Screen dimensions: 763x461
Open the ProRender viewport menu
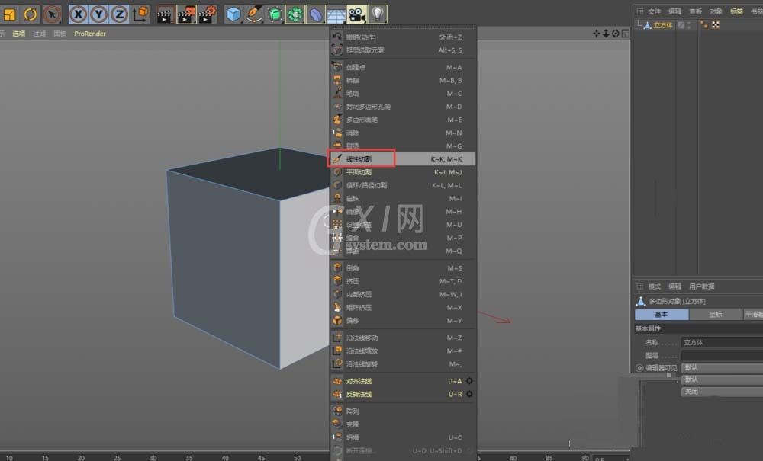point(89,34)
